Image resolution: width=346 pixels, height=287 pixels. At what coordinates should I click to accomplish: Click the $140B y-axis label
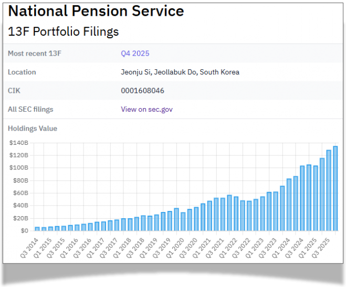pyautogui.click(x=18, y=143)
